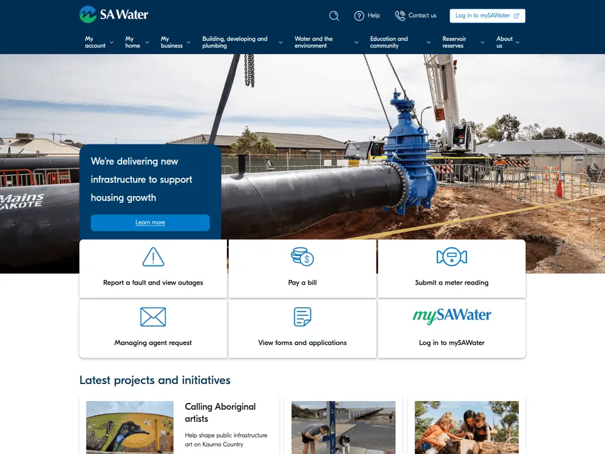Click the warning triangle fault icon
Viewport: 605px width, 454px height.
pyautogui.click(x=153, y=257)
